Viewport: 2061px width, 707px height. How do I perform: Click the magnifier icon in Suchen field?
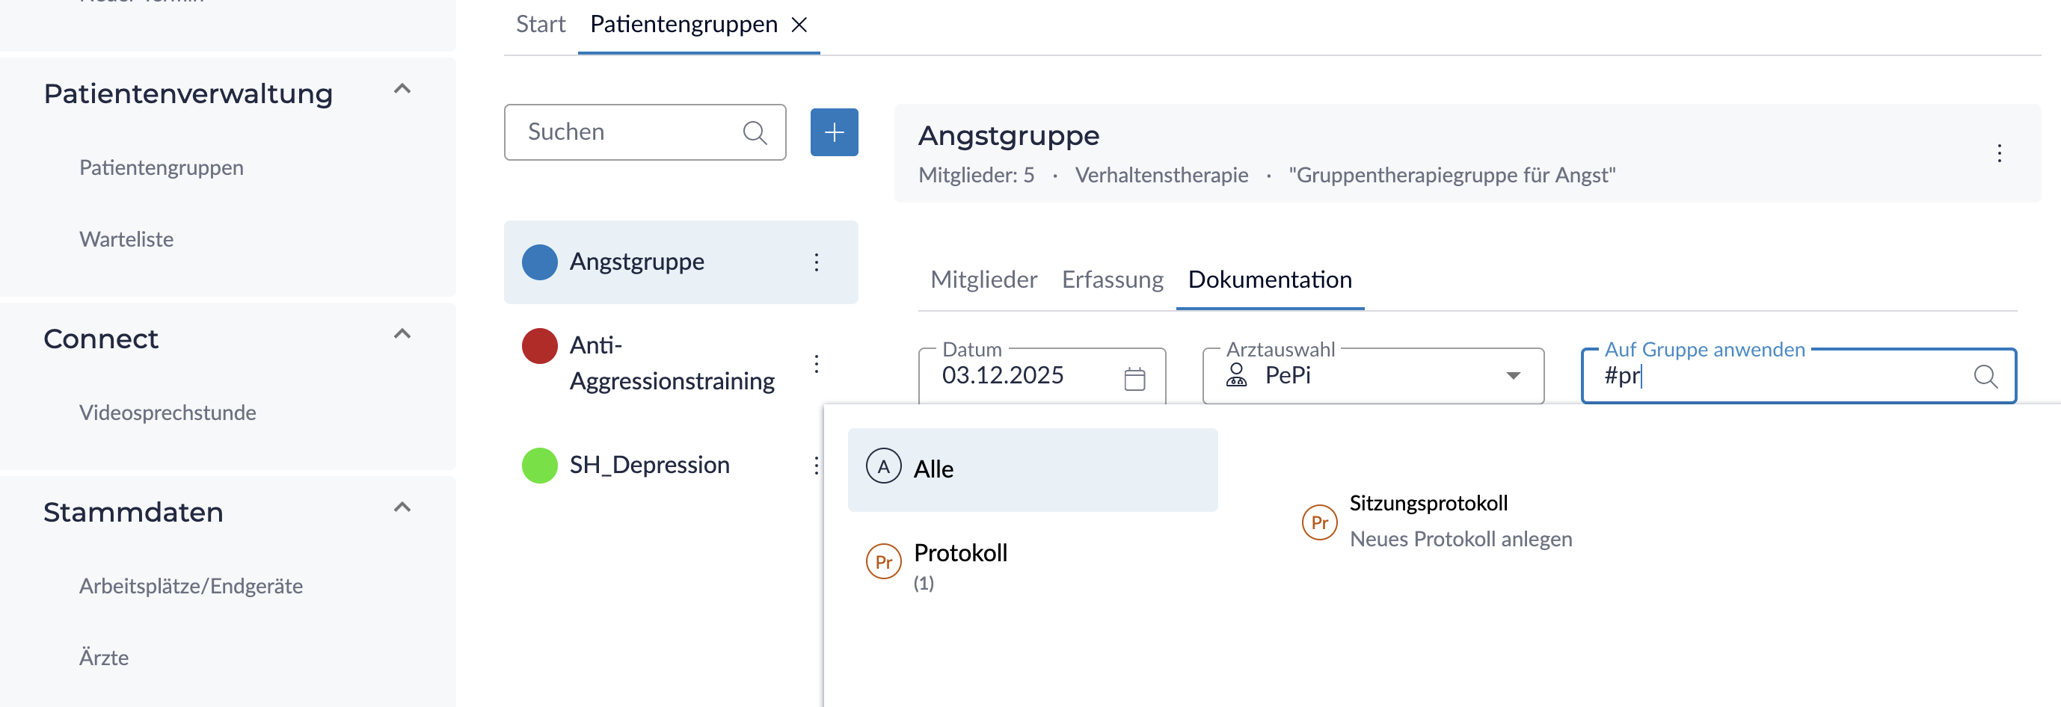(x=755, y=132)
